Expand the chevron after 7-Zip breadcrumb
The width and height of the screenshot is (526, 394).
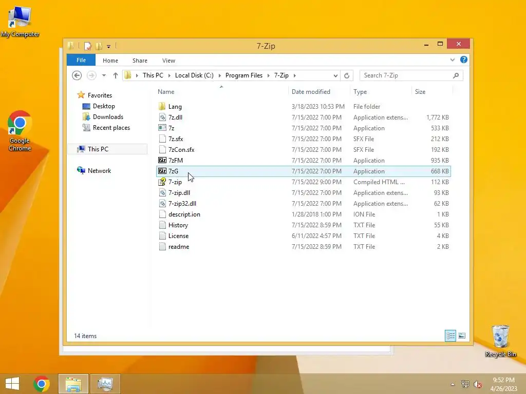click(x=294, y=75)
